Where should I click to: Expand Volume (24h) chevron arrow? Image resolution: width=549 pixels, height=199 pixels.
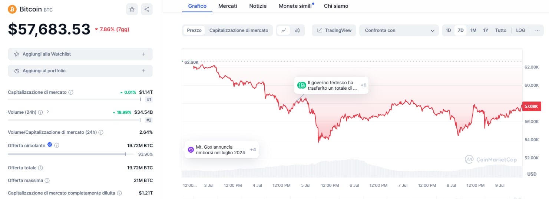pos(47,112)
